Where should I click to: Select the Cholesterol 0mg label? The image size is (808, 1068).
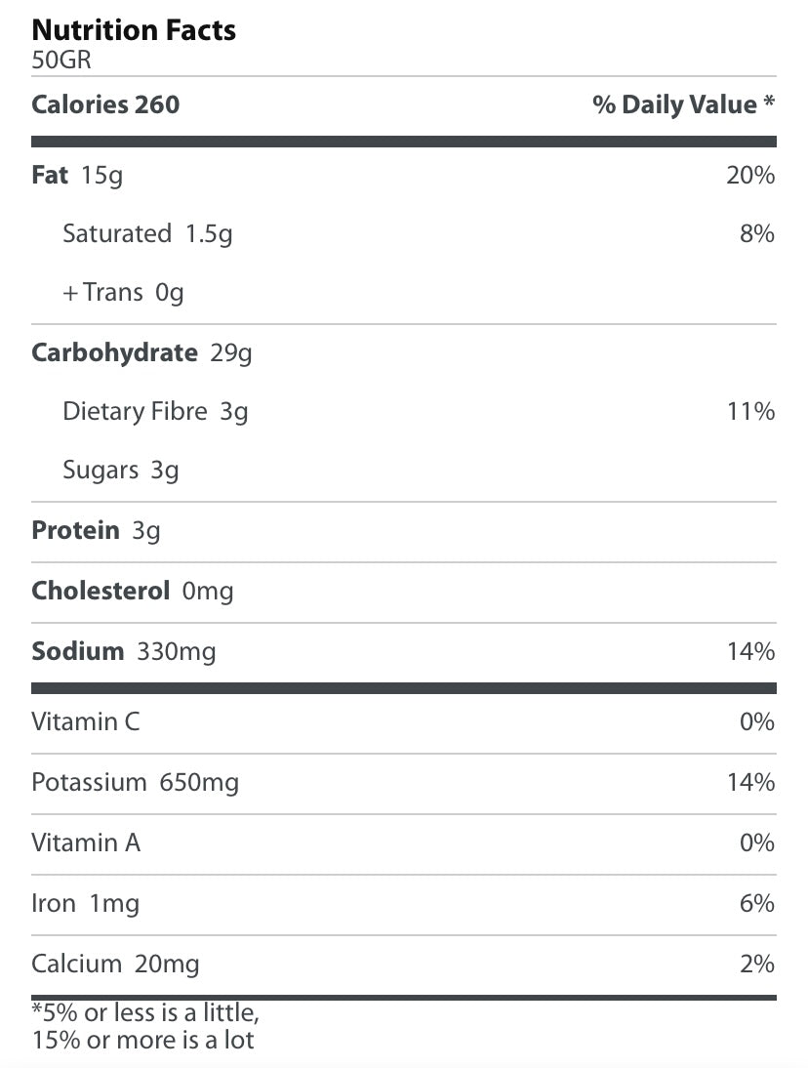[x=133, y=592]
